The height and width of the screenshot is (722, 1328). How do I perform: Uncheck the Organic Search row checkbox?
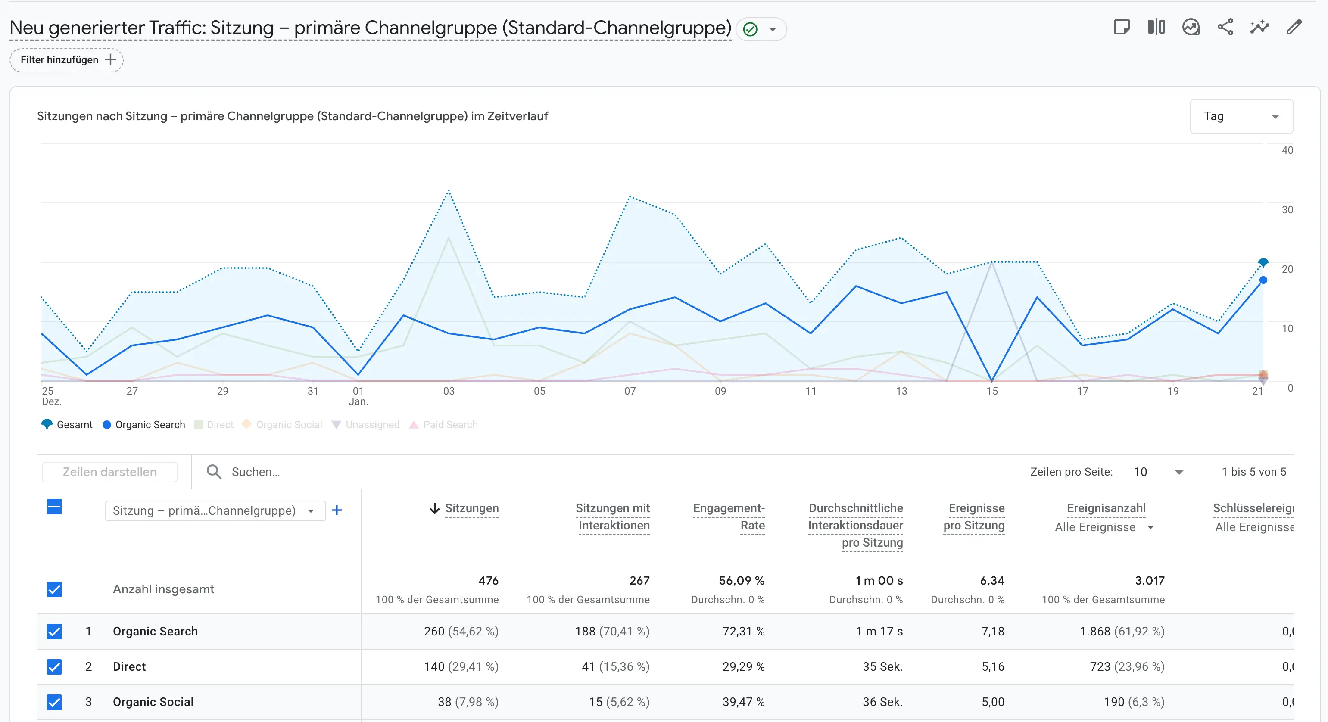(x=54, y=631)
